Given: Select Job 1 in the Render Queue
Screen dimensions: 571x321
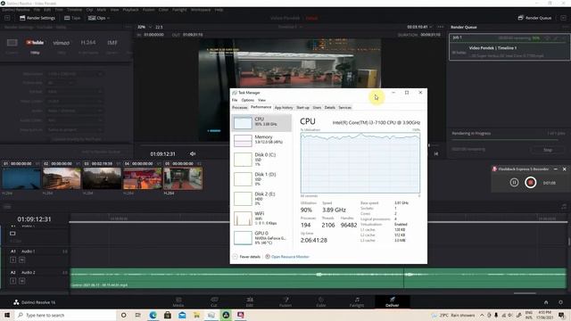Looking at the screenshot, I should coord(509,47).
